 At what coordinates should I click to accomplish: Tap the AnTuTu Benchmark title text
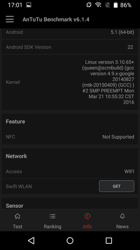[x=56, y=19]
